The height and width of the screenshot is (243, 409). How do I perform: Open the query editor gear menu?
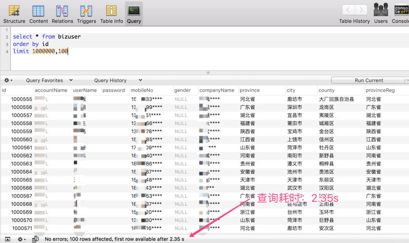tap(8, 80)
